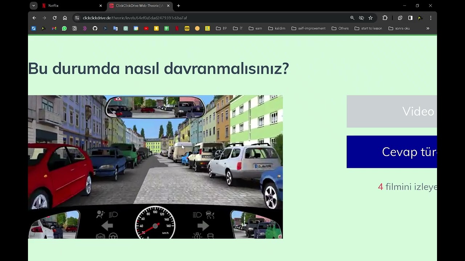Open the green Google Sheets bookmark
The image size is (465, 261).
coord(166,28)
